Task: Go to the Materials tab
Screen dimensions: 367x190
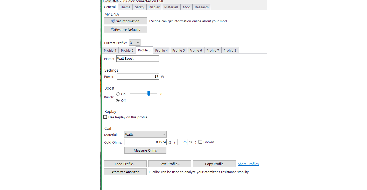Action: pyautogui.click(x=171, y=7)
